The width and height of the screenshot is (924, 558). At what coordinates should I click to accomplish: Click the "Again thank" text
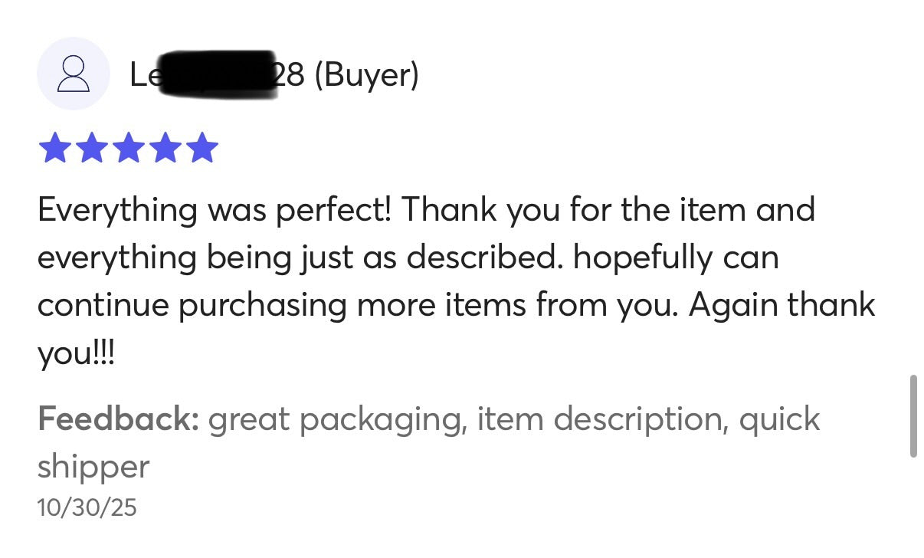781,305
